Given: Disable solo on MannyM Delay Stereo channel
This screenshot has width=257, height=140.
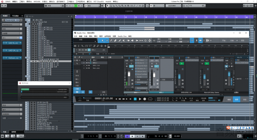Looking at the screenshot, I should coord(207,63).
